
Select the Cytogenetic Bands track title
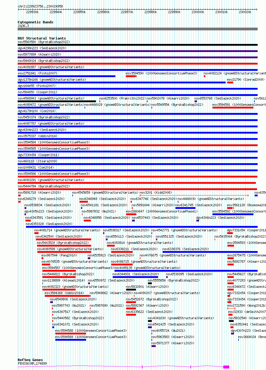(x=36, y=22)
